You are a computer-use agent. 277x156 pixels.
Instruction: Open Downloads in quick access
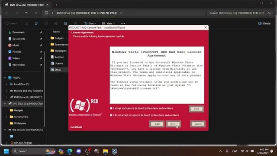click(18, 32)
